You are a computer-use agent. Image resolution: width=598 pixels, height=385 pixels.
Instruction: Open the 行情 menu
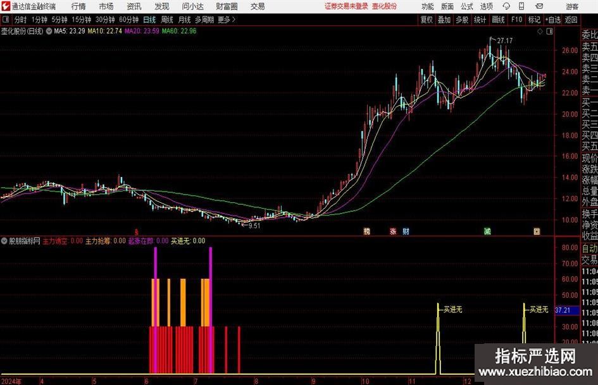[x=78, y=6]
